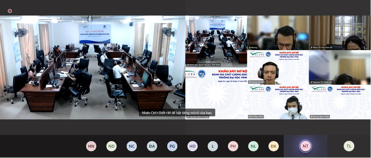Select the ND participant avatar

click(111, 146)
